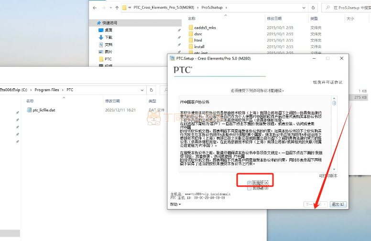Screen dimensions: 371x241
Task: Open address dropdown in PTC folder window
Action: point(142,90)
